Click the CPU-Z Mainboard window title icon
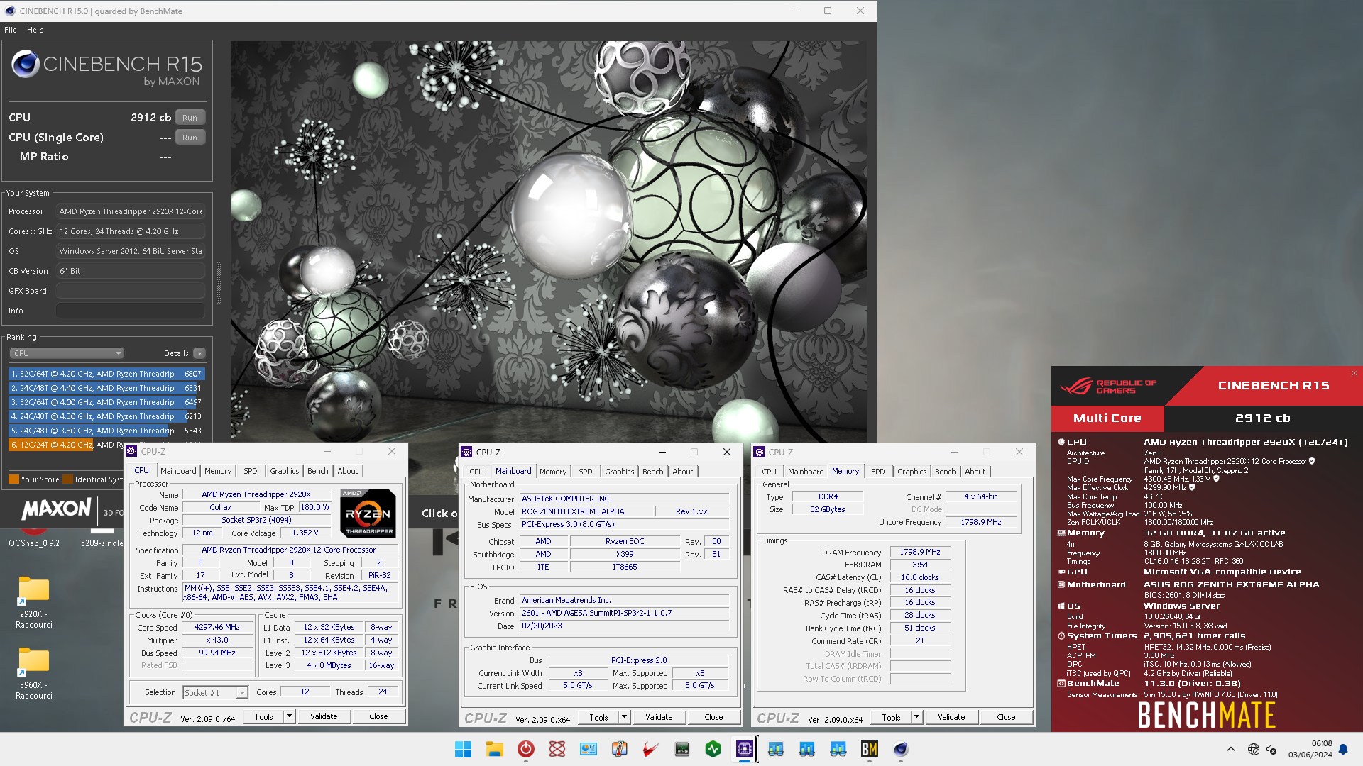The height and width of the screenshot is (766, 1363). (466, 452)
